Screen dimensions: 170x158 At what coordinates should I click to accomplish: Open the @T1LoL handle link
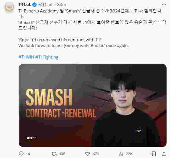coord(46,5)
